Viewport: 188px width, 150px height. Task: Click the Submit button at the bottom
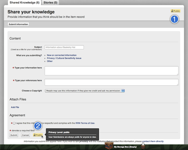click(14, 135)
